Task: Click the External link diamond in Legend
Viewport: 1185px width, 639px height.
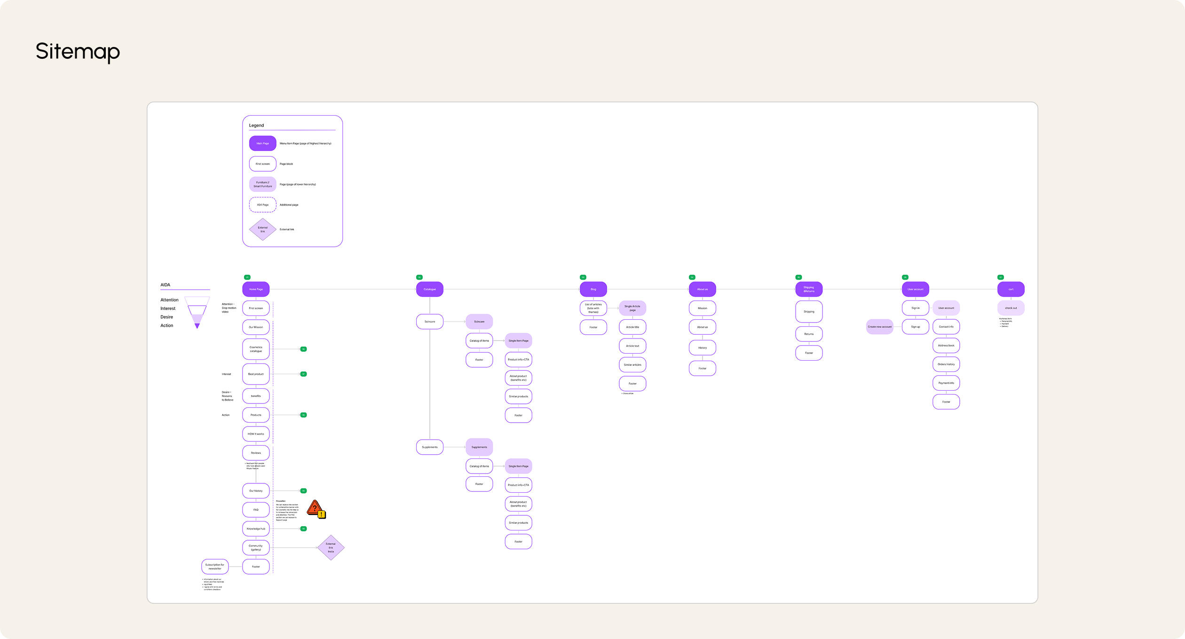Action: tap(262, 229)
